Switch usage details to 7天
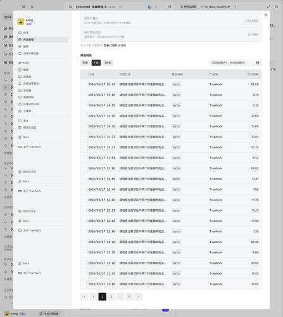Screen dimensions: 283x317 [96, 63]
